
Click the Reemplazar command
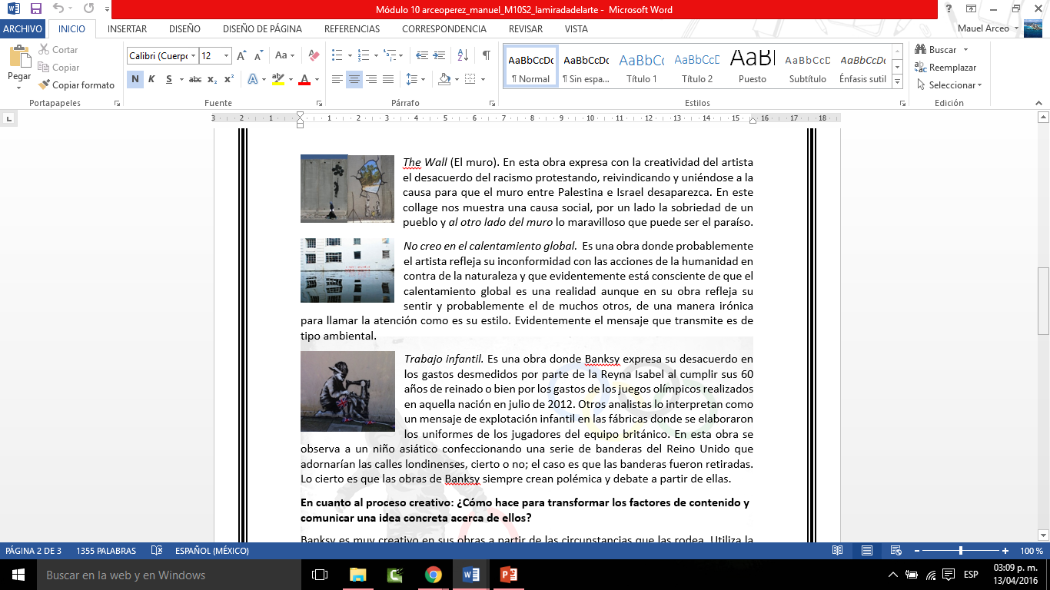click(951, 68)
